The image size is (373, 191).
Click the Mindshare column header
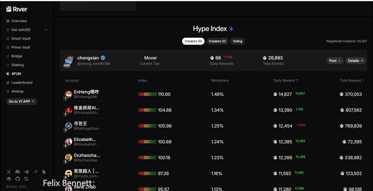click(220, 81)
